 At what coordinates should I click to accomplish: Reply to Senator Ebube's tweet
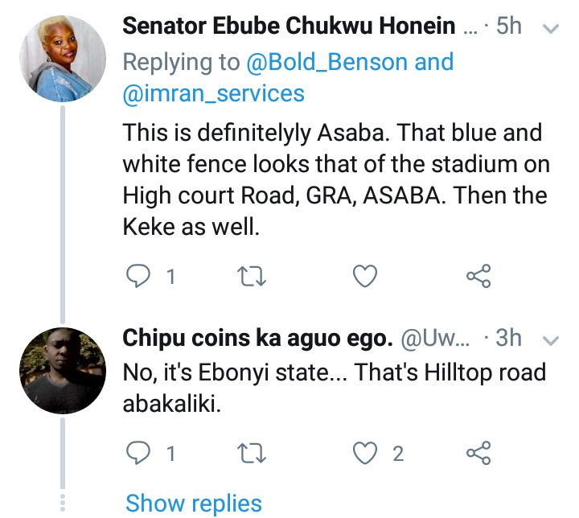click(x=141, y=277)
